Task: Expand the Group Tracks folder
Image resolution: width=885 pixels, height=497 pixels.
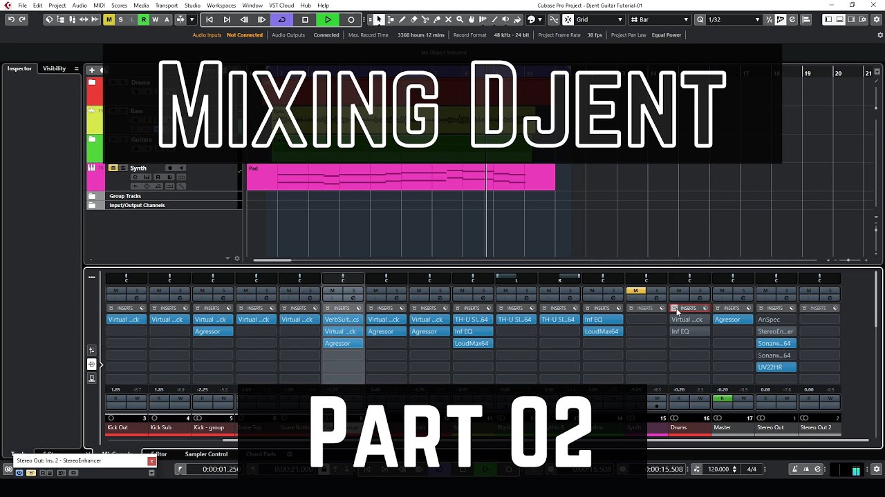Action: coord(92,196)
